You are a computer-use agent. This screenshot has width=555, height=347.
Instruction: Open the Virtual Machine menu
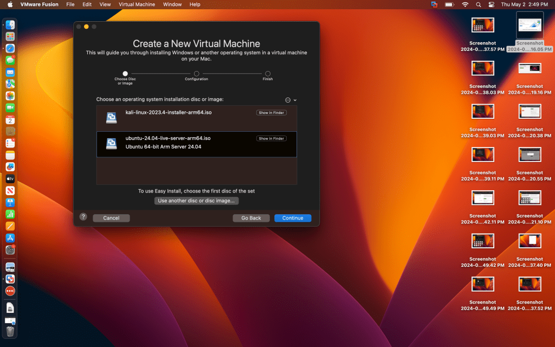(137, 4)
